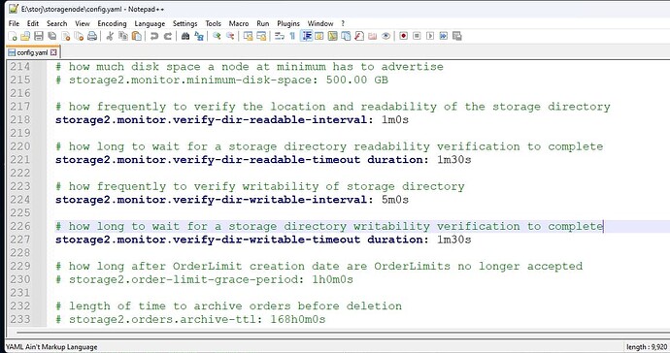Zoom out using the magnifier minus icon

[230, 36]
